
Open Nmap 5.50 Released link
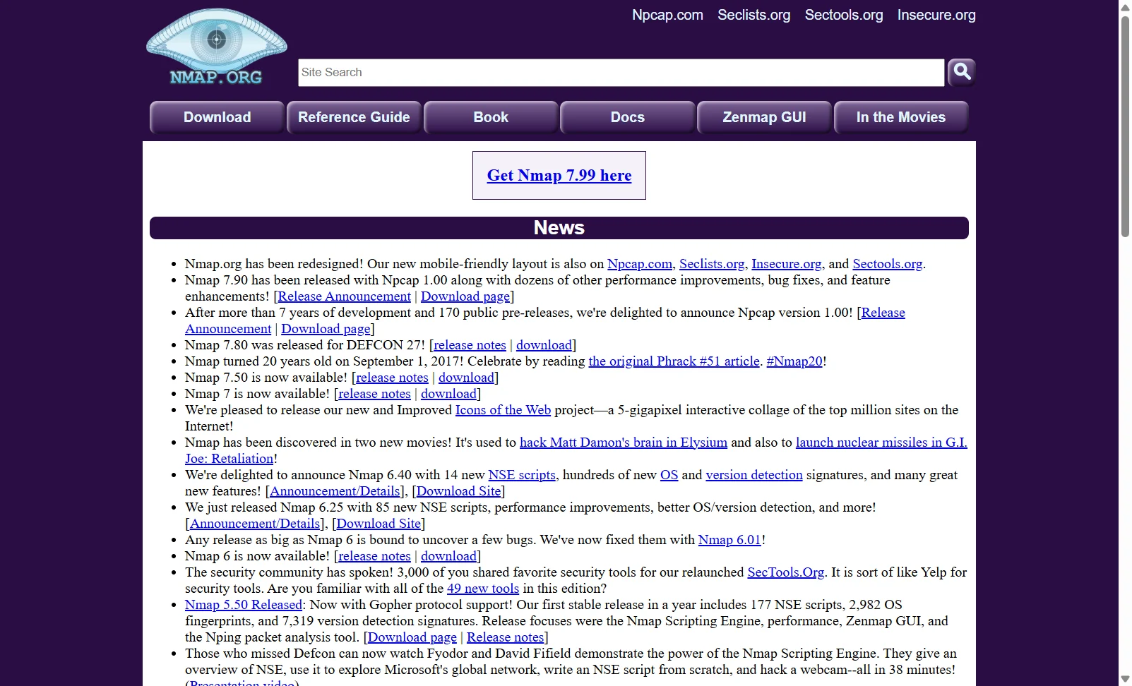(244, 605)
